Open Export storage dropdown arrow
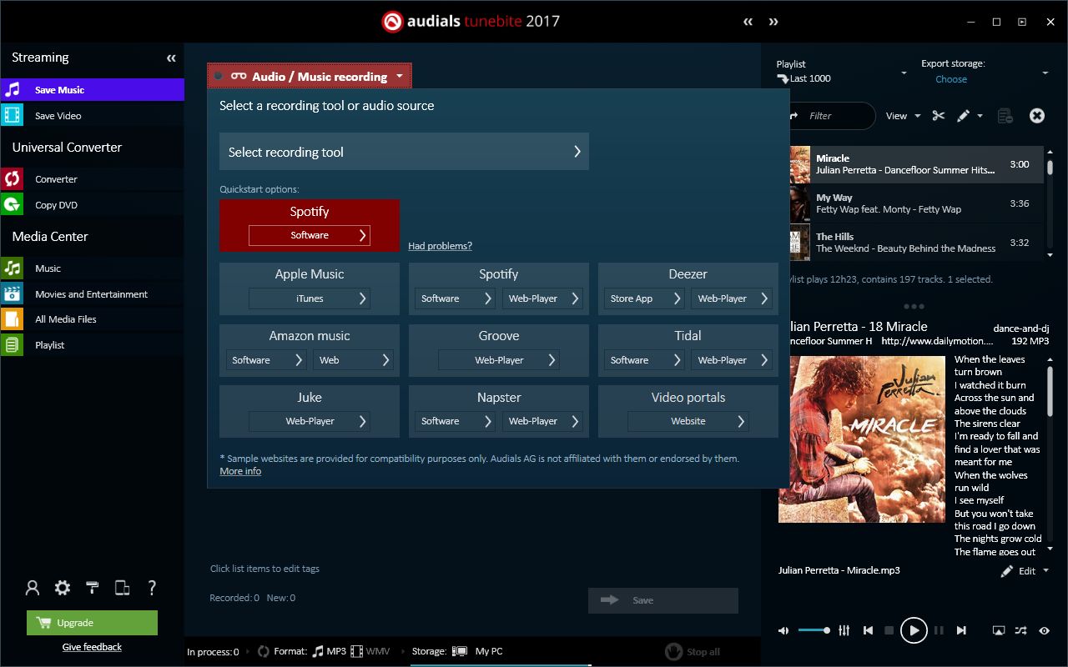 (1045, 73)
